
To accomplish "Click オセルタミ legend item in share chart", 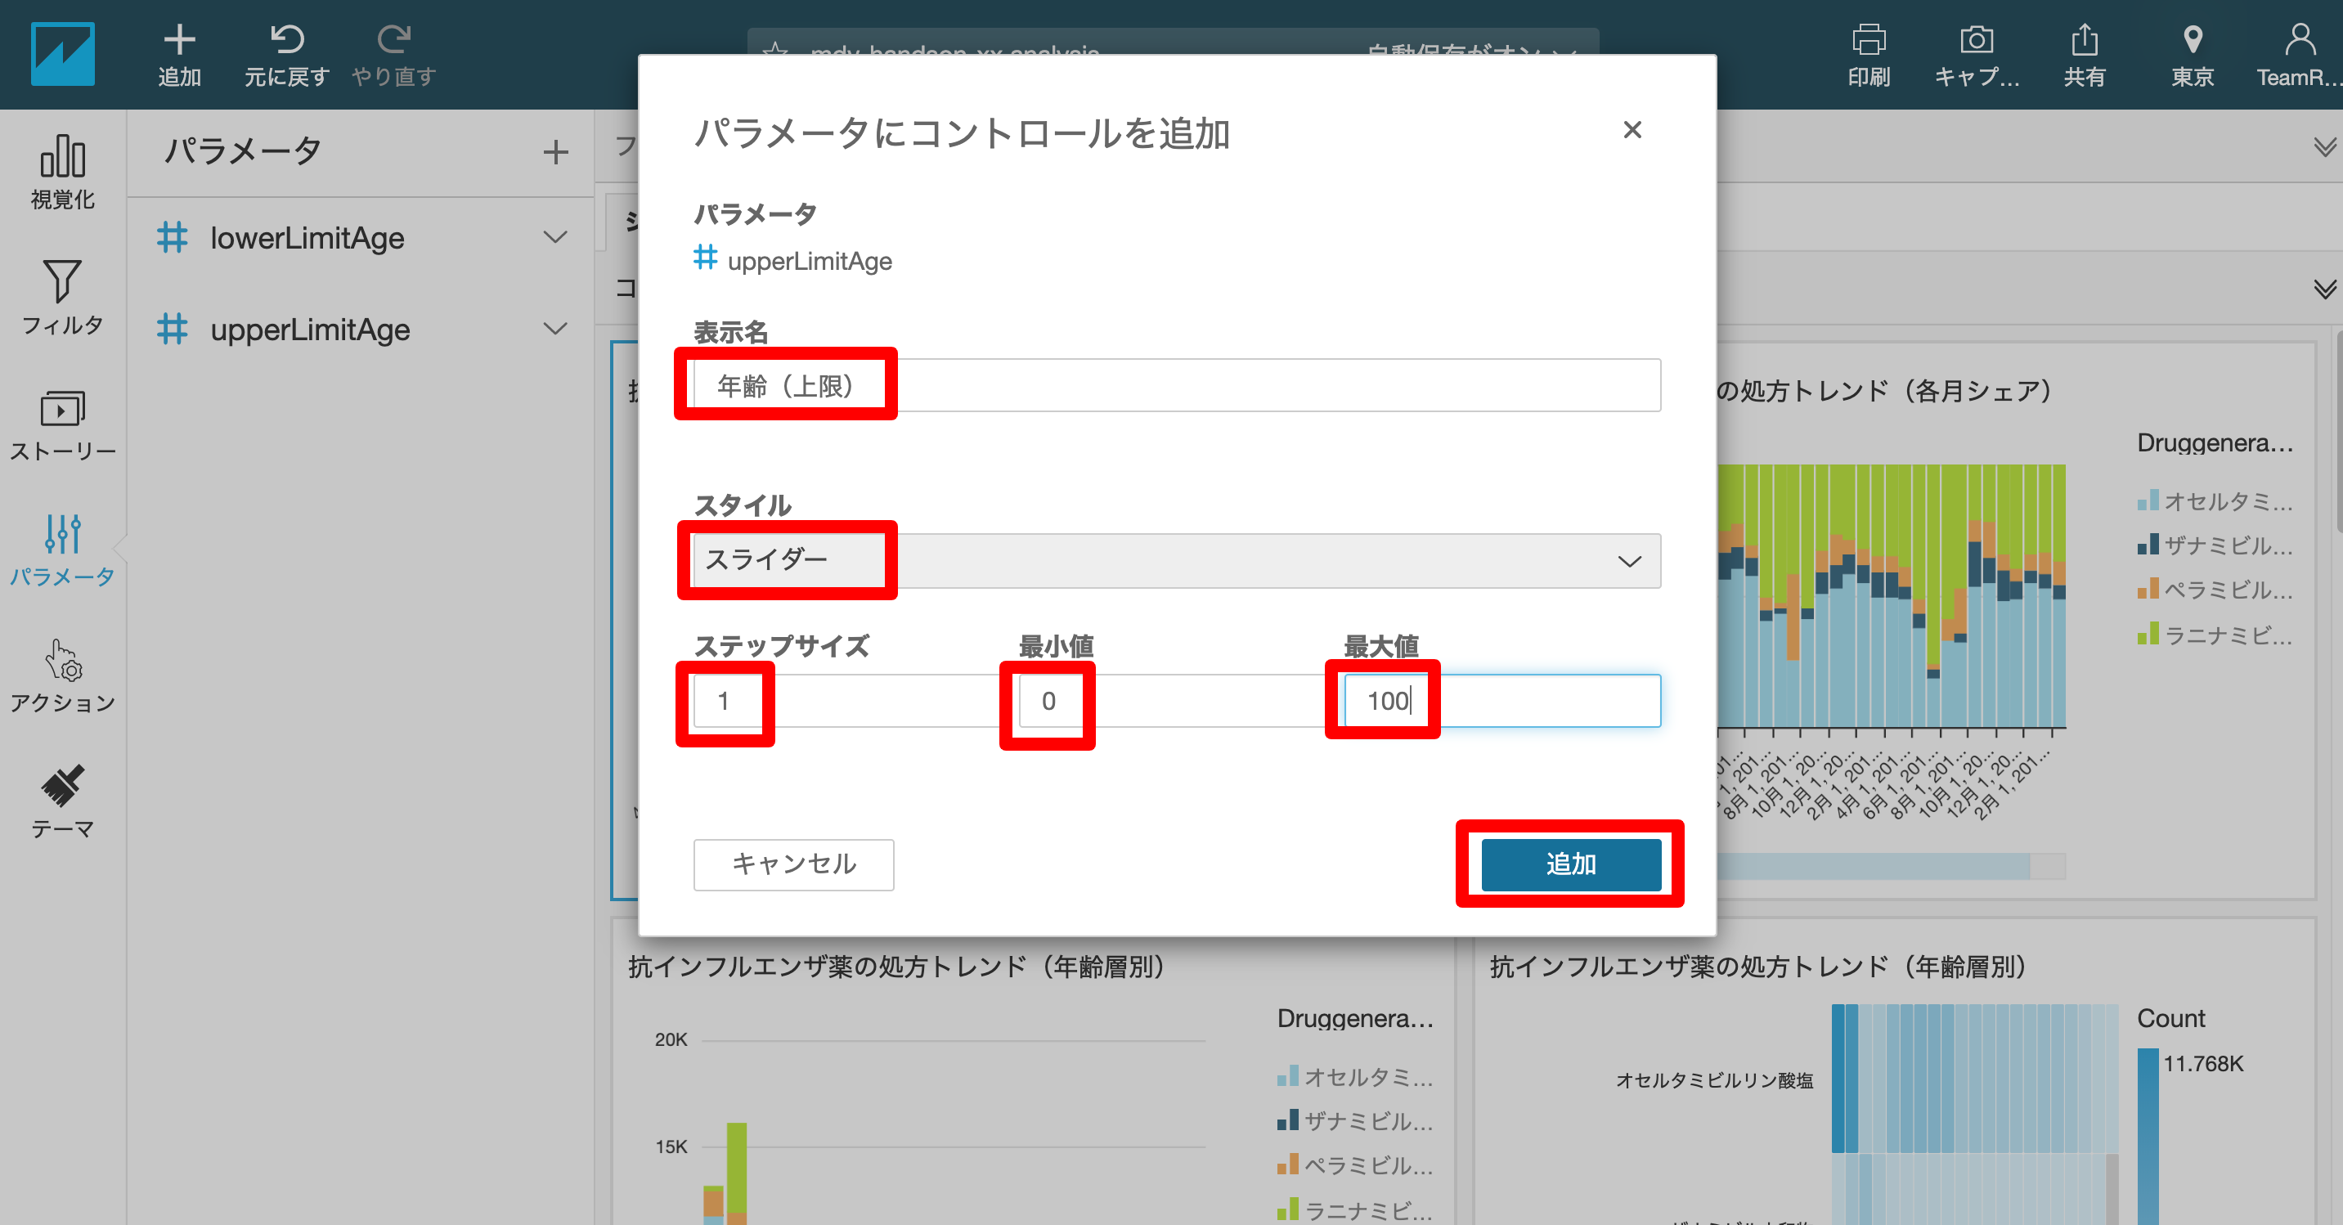I will click(2215, 500).
